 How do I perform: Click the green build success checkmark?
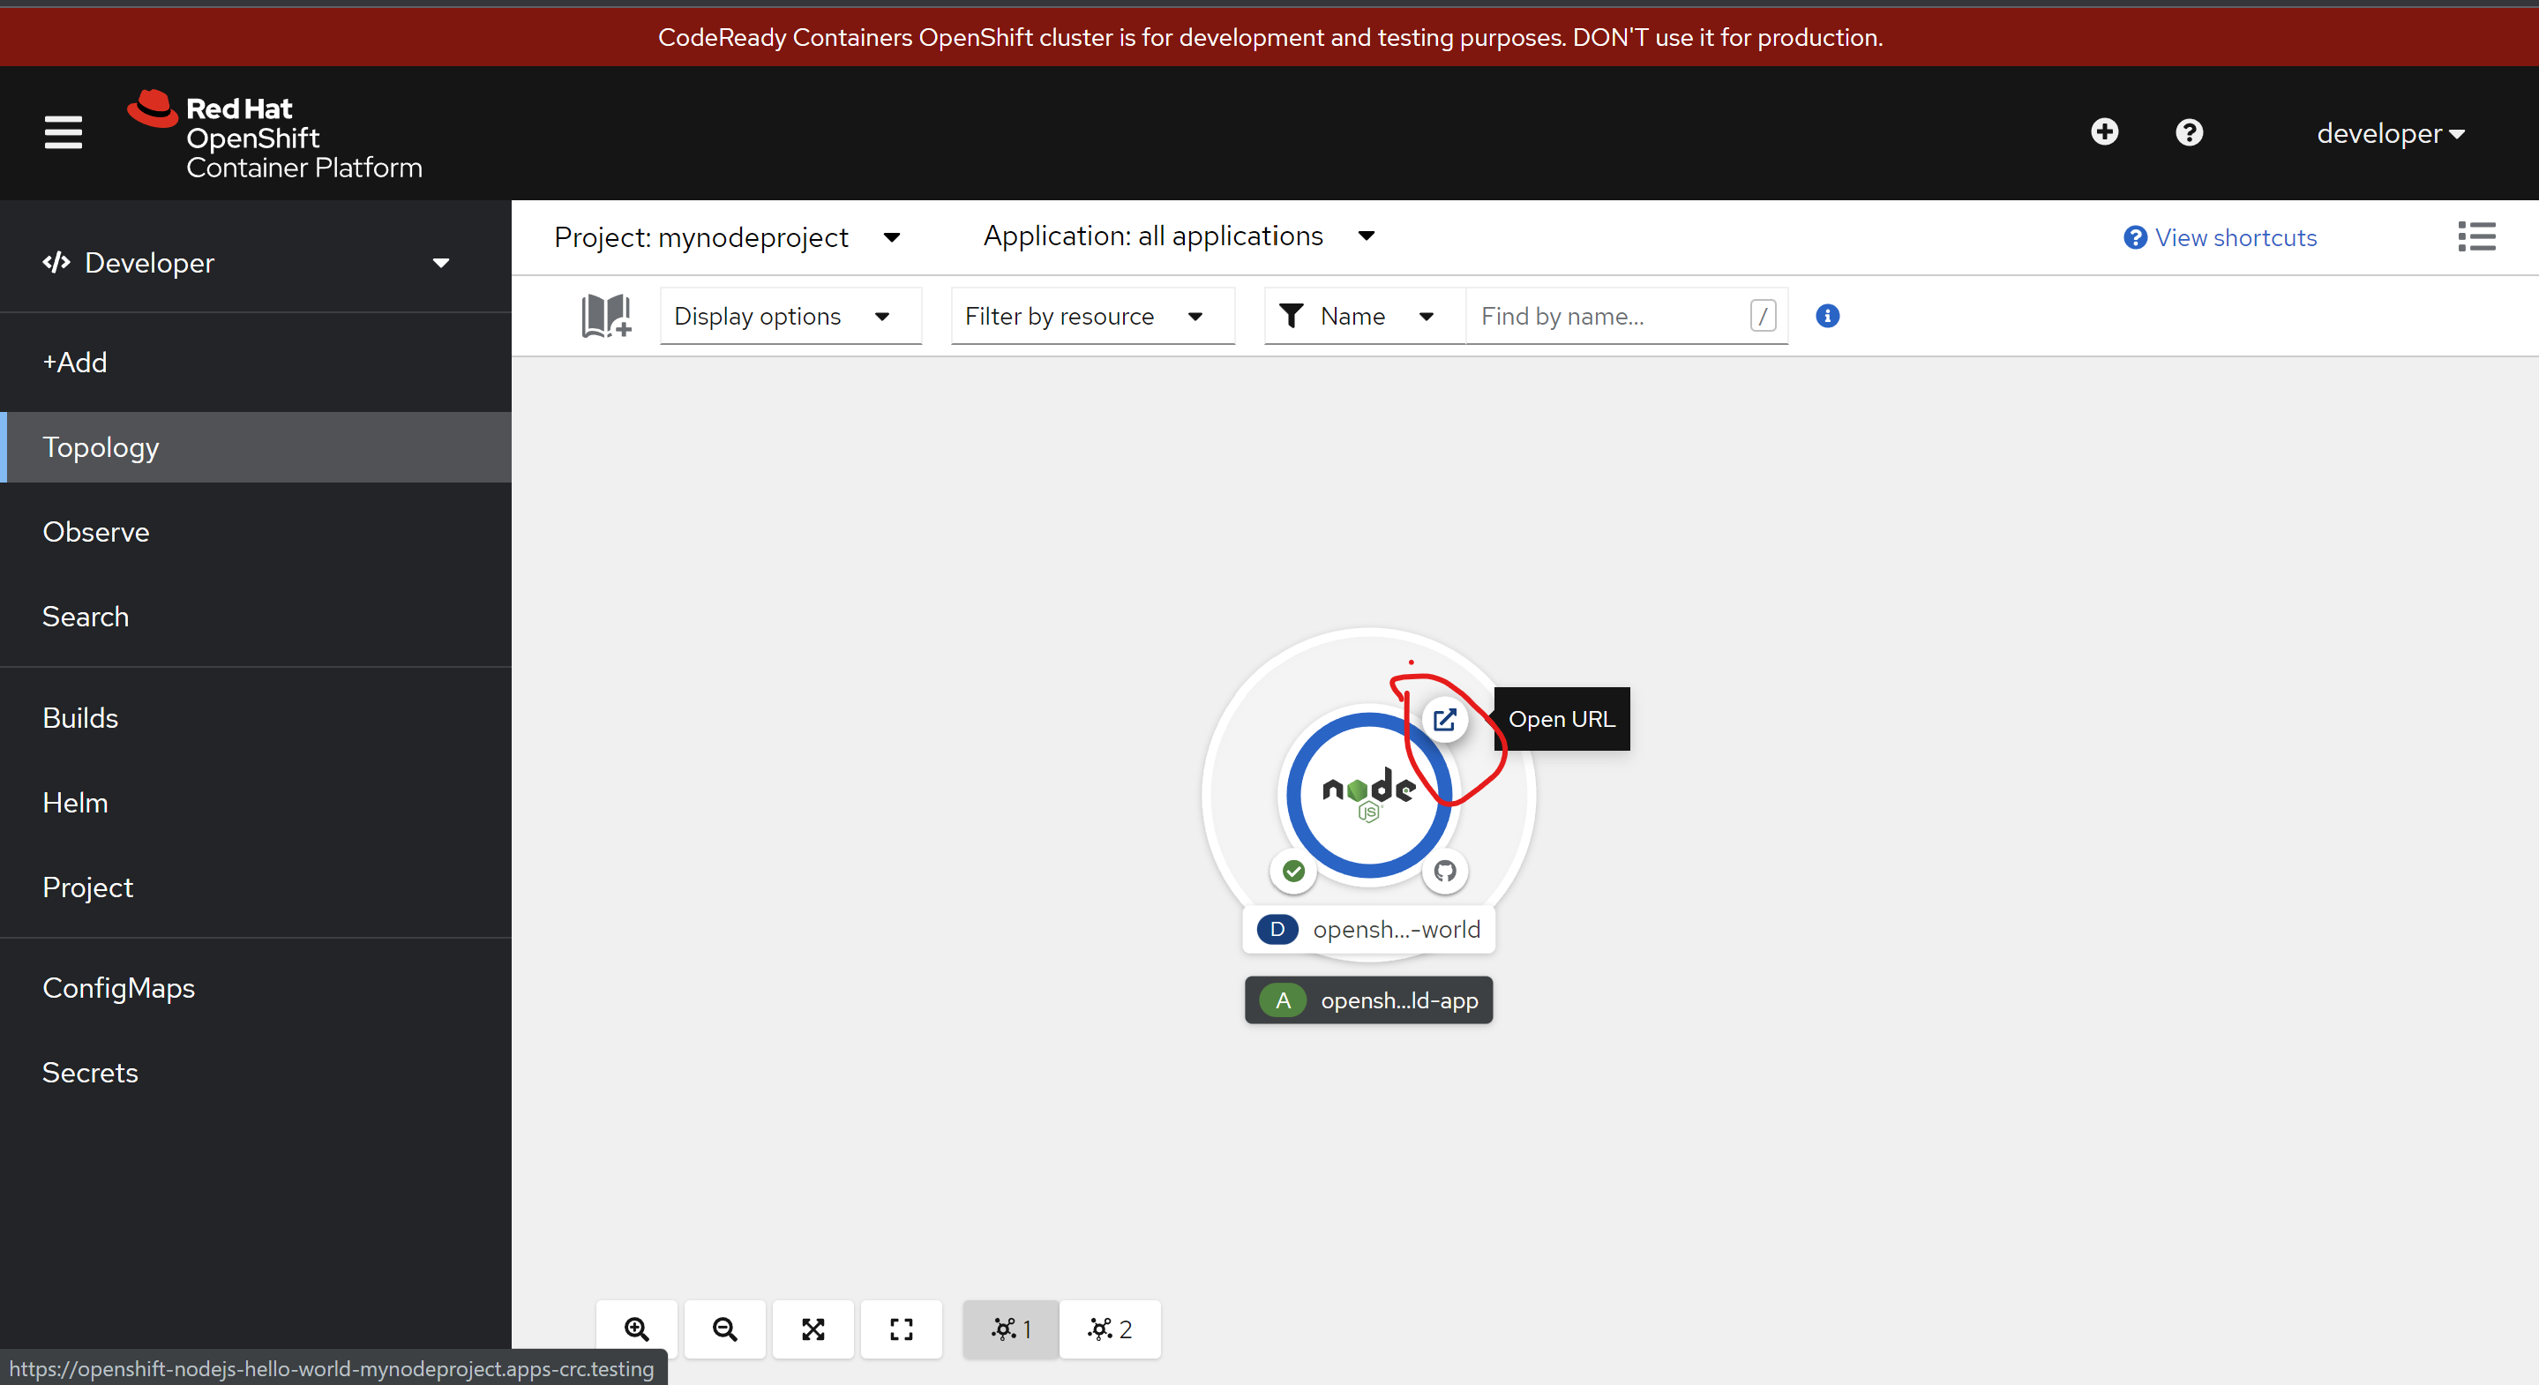[x=1293, y=872]
